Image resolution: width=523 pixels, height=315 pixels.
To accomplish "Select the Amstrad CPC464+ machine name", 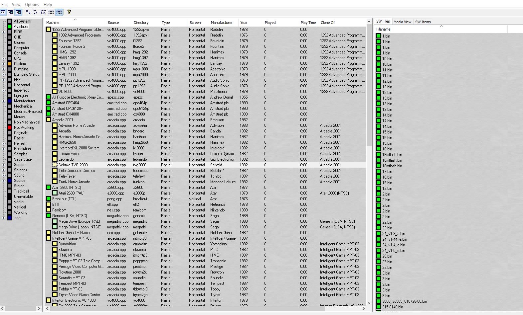I will [67, 103].
